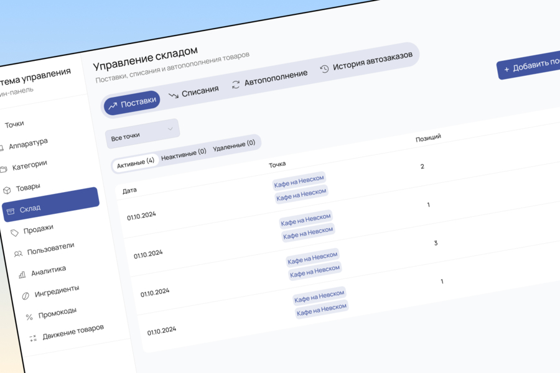Click the Склад archive icon
The height and width of the screenshot is (373, 560).
(11, 211)
